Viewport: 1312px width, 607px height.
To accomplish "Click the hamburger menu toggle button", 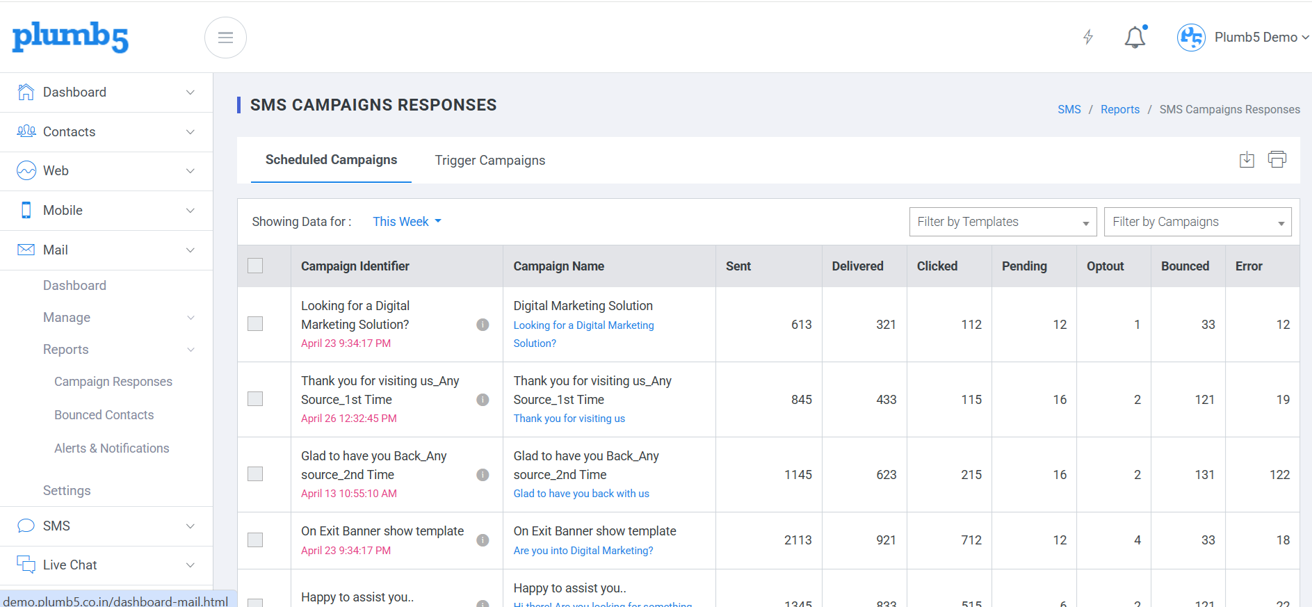I will (225, 38).
